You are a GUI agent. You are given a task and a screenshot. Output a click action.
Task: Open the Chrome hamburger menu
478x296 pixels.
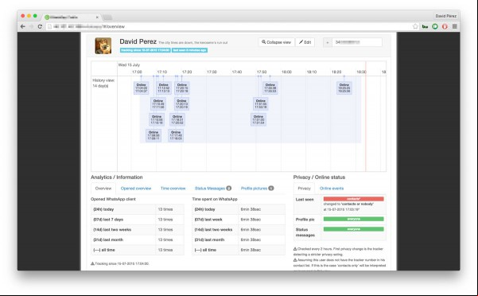coord(454,26)
